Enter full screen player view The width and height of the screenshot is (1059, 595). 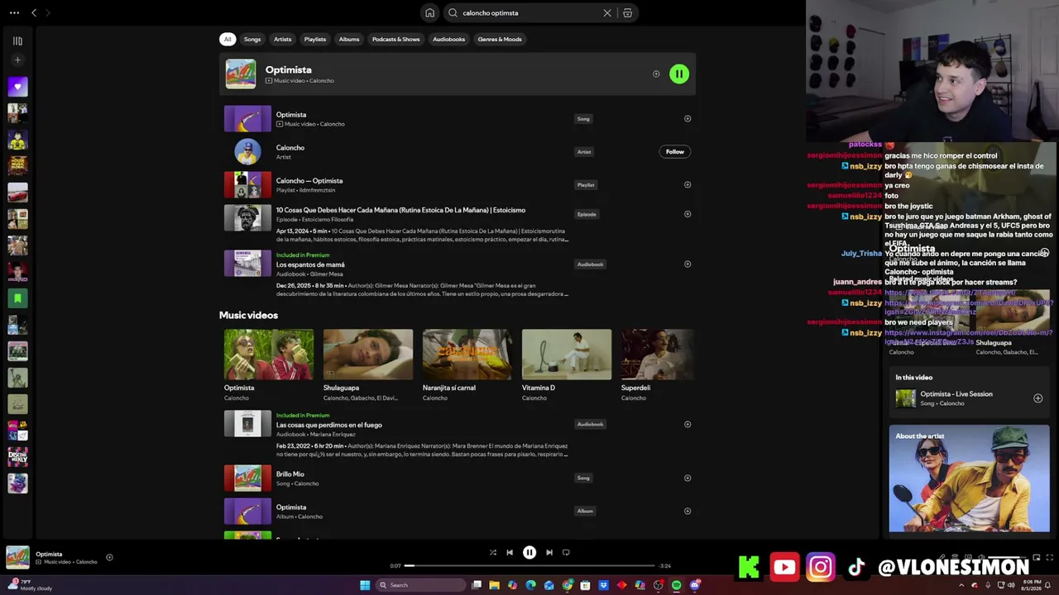(1050, 558)
